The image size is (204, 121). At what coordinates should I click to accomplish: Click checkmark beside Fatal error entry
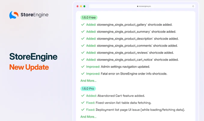(83, 74)
